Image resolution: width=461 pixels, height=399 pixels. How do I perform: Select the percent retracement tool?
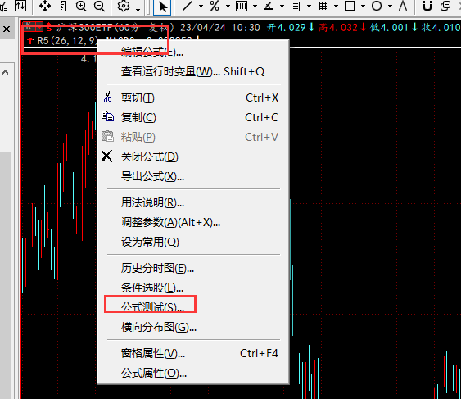215,6
